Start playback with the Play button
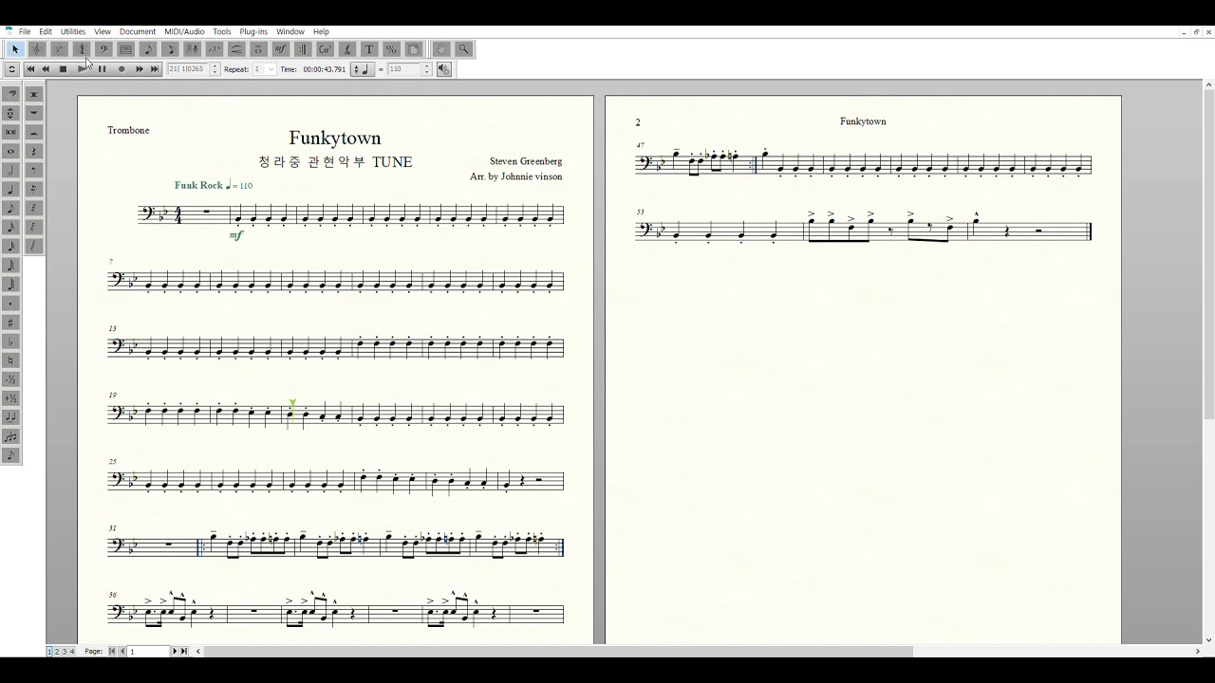 (x=82, y=68)
